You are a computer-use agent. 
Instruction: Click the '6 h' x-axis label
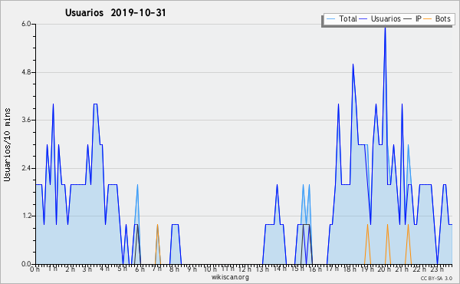click(140, 269)
